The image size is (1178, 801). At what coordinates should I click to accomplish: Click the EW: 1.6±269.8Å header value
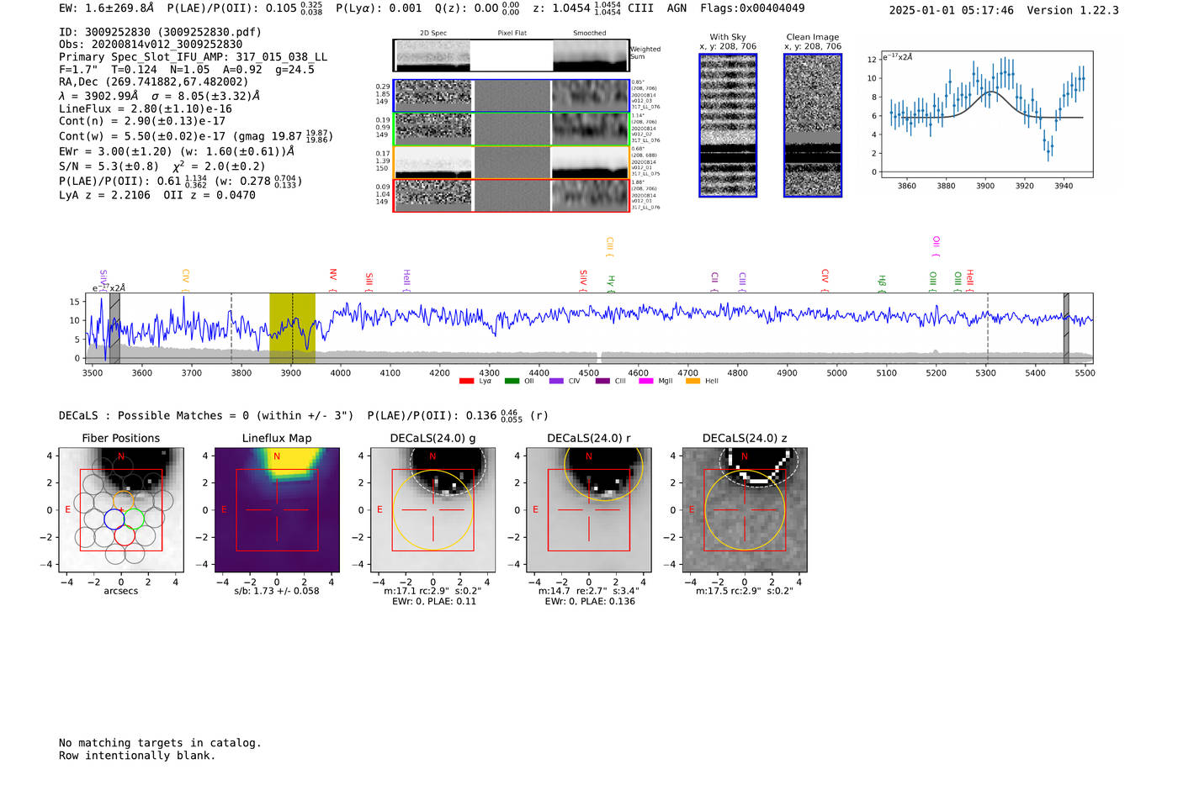coord(107,8)
